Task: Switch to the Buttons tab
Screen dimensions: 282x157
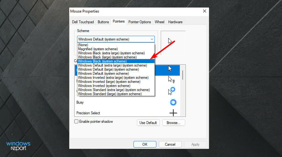Action: point(103,22)
